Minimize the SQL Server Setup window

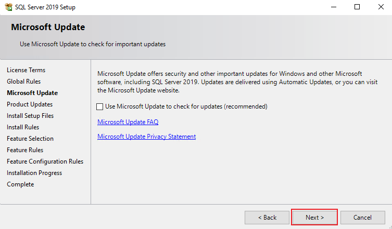(333, 7)
